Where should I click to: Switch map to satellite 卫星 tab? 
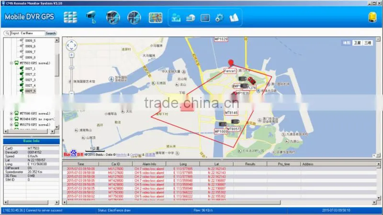[x=357, y=43]
